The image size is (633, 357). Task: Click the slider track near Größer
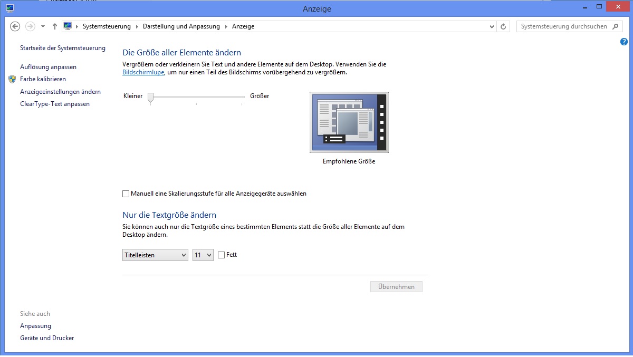pos(241,97)
